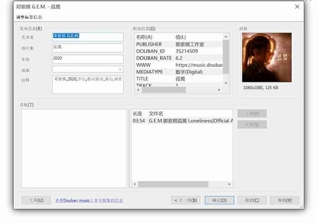Open the Tools (U) button
Screen dimensions: 318x223
click(x=36, y=200)
